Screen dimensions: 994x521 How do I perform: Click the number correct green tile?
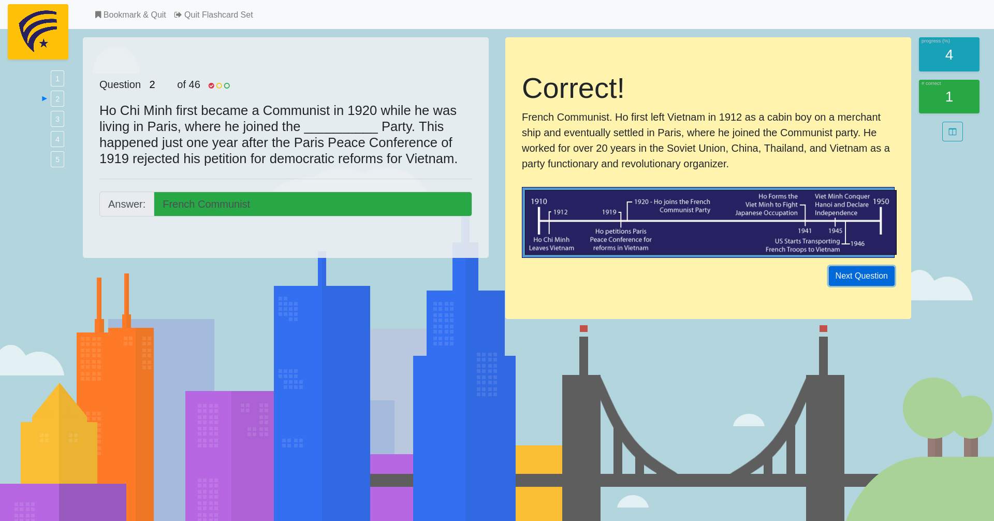coord(949,96)
